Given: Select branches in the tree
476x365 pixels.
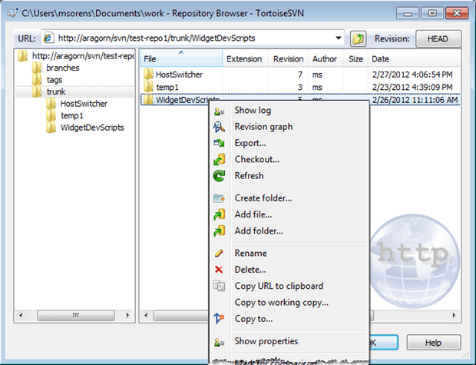Looking at the screenshot, I should coord(63,68).
